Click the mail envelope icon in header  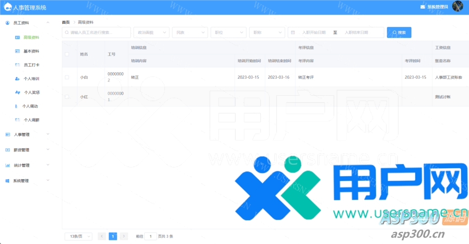[422, 7]
